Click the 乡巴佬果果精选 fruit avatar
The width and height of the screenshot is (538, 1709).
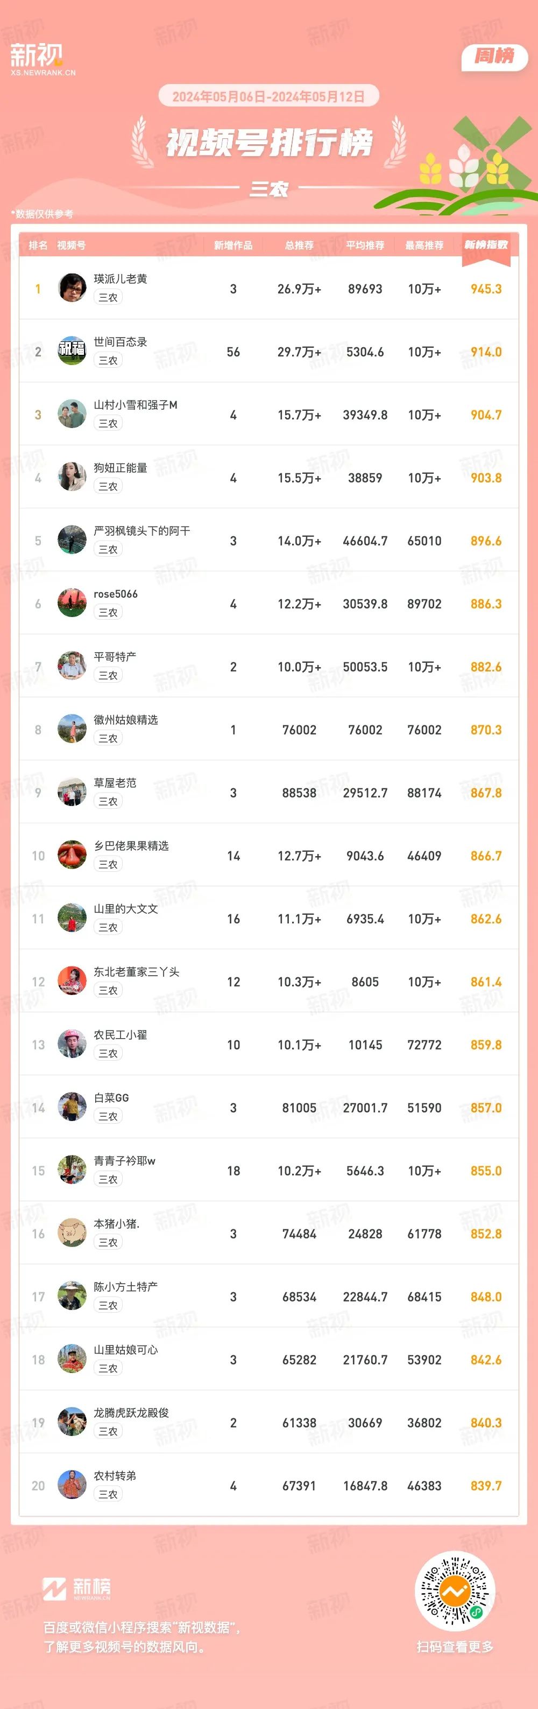pos(72,855)
